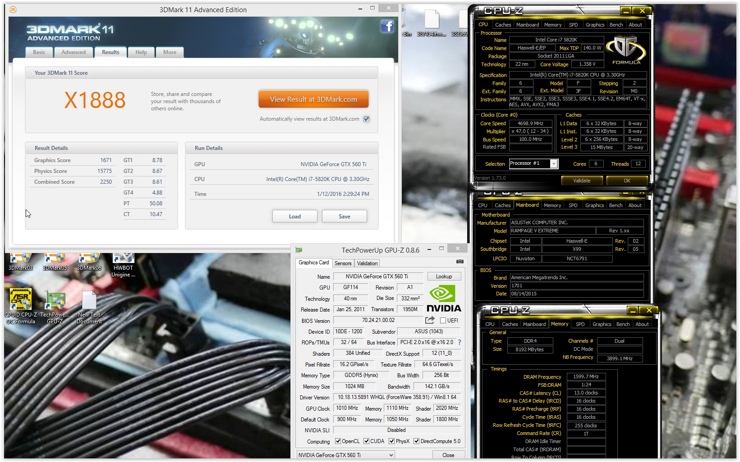This screenshot has height=462, width=740.
Task: Launch TechPowerUp GPU-Z desktop shortcut
Action: coord(55,306)
